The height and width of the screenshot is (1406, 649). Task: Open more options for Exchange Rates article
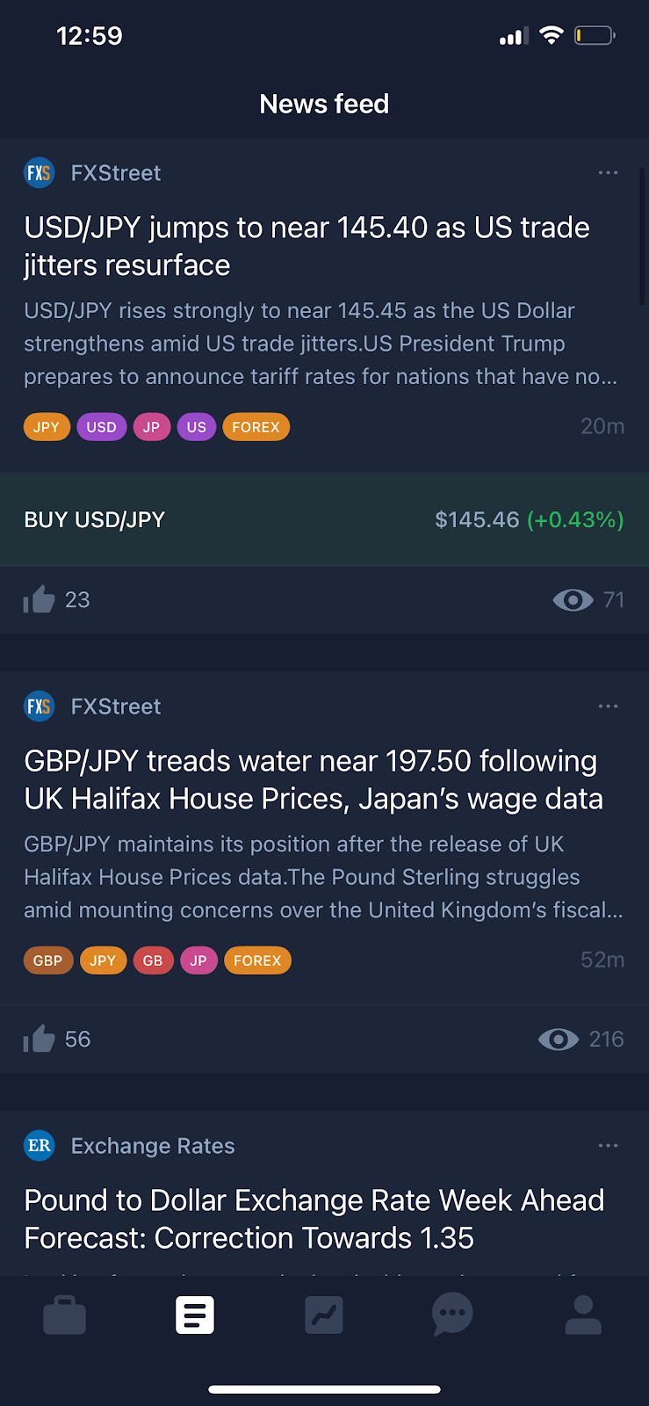pyautogui.click(x=608, y=1146)
